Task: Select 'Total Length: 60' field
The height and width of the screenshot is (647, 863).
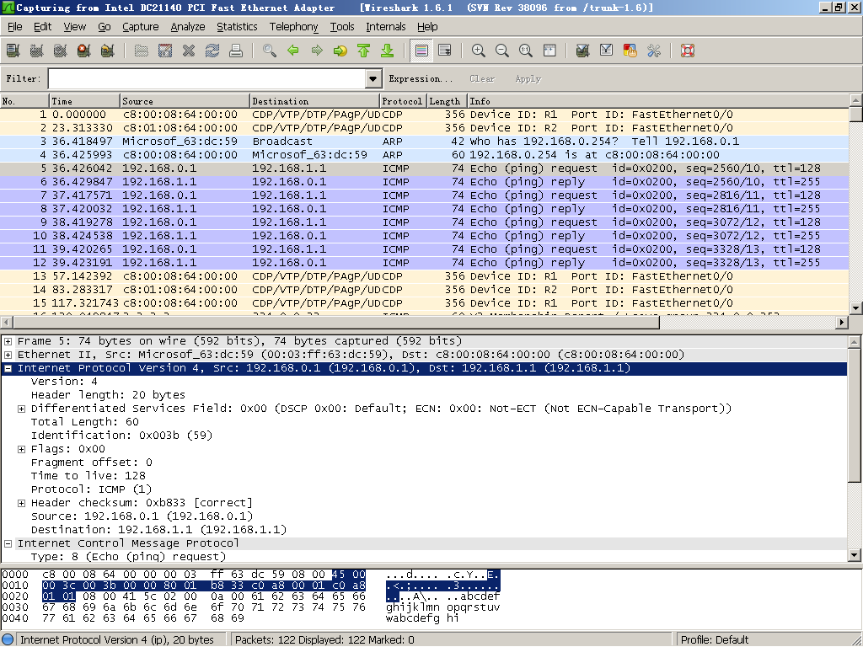Action: pyautogui.click(x=85, y=422)
